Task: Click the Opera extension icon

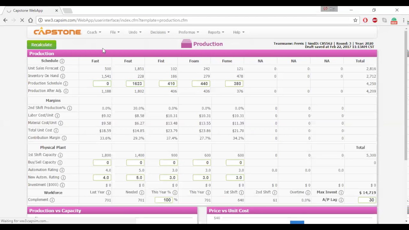Action: pyautogui.click(x=365, y=20)
